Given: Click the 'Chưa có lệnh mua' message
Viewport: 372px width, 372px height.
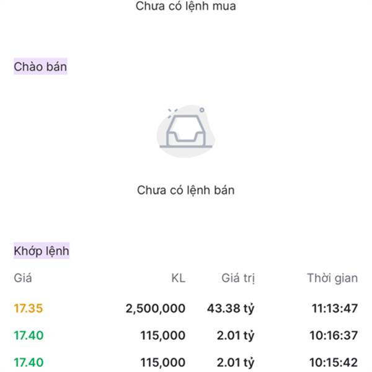Looking at the screenshot, I should click(x=186, y=7).
